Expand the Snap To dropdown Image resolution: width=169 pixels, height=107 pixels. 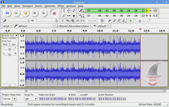point(31,99)
